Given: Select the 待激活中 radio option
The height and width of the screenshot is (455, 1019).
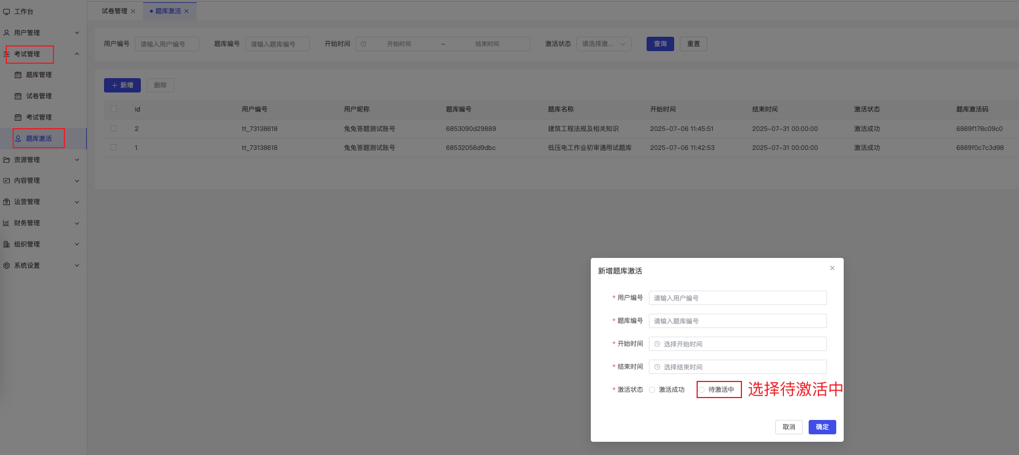Looking at the screenshot, I should (x=702, y=390).
